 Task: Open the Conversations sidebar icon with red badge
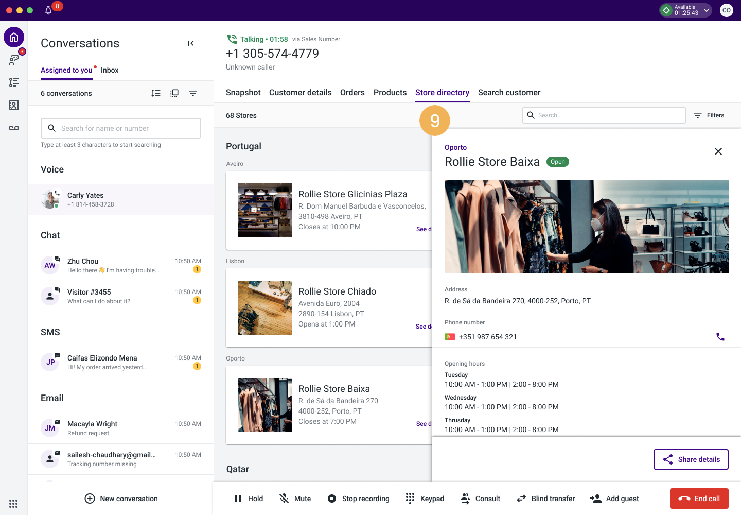pyautogui.click(x=14, y=59)
